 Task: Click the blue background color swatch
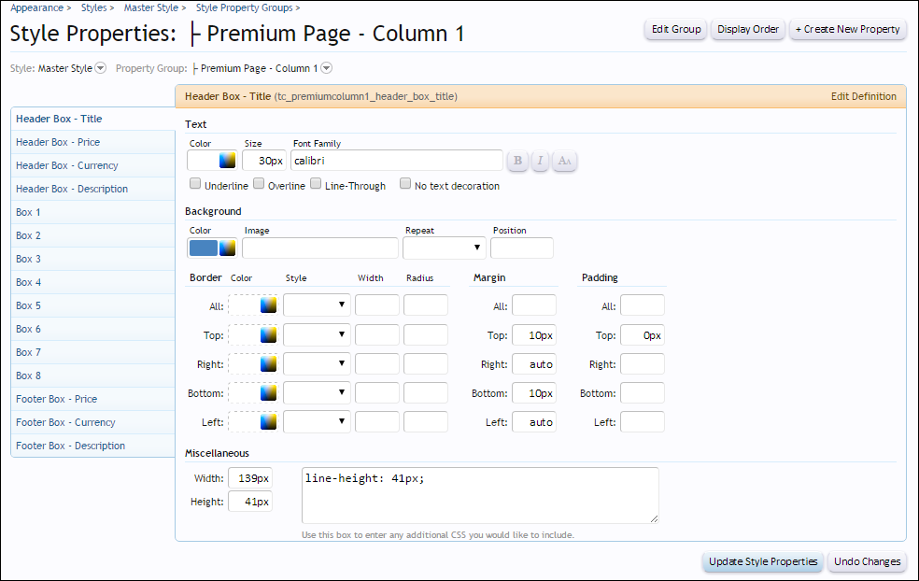tap(203, 248)
